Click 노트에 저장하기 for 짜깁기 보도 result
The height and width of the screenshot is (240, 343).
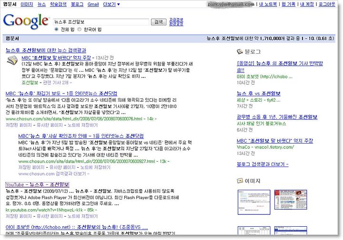(x=82, y=125)
